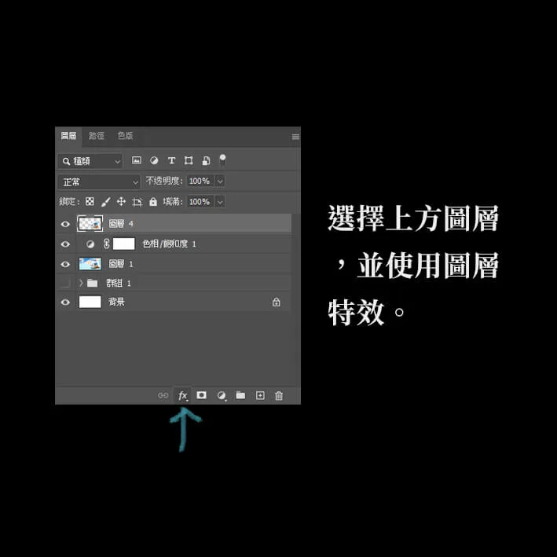Select 圖層 4 thumbnail

(90, 223)
